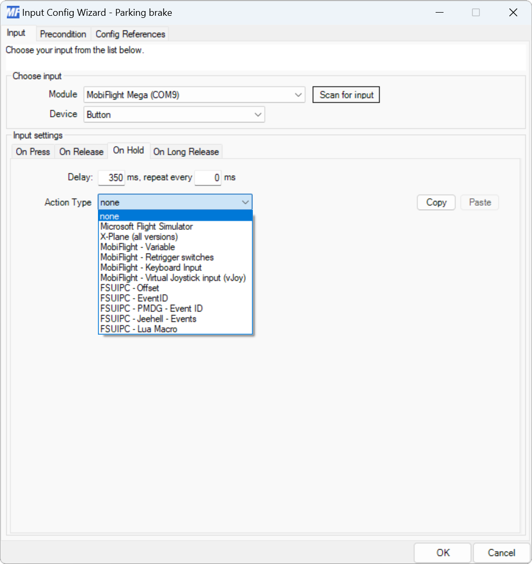Select Microsoft Flight Simulator as action type
The width and height of the screenshot is (532, 564).
click(x=146, y=226)
